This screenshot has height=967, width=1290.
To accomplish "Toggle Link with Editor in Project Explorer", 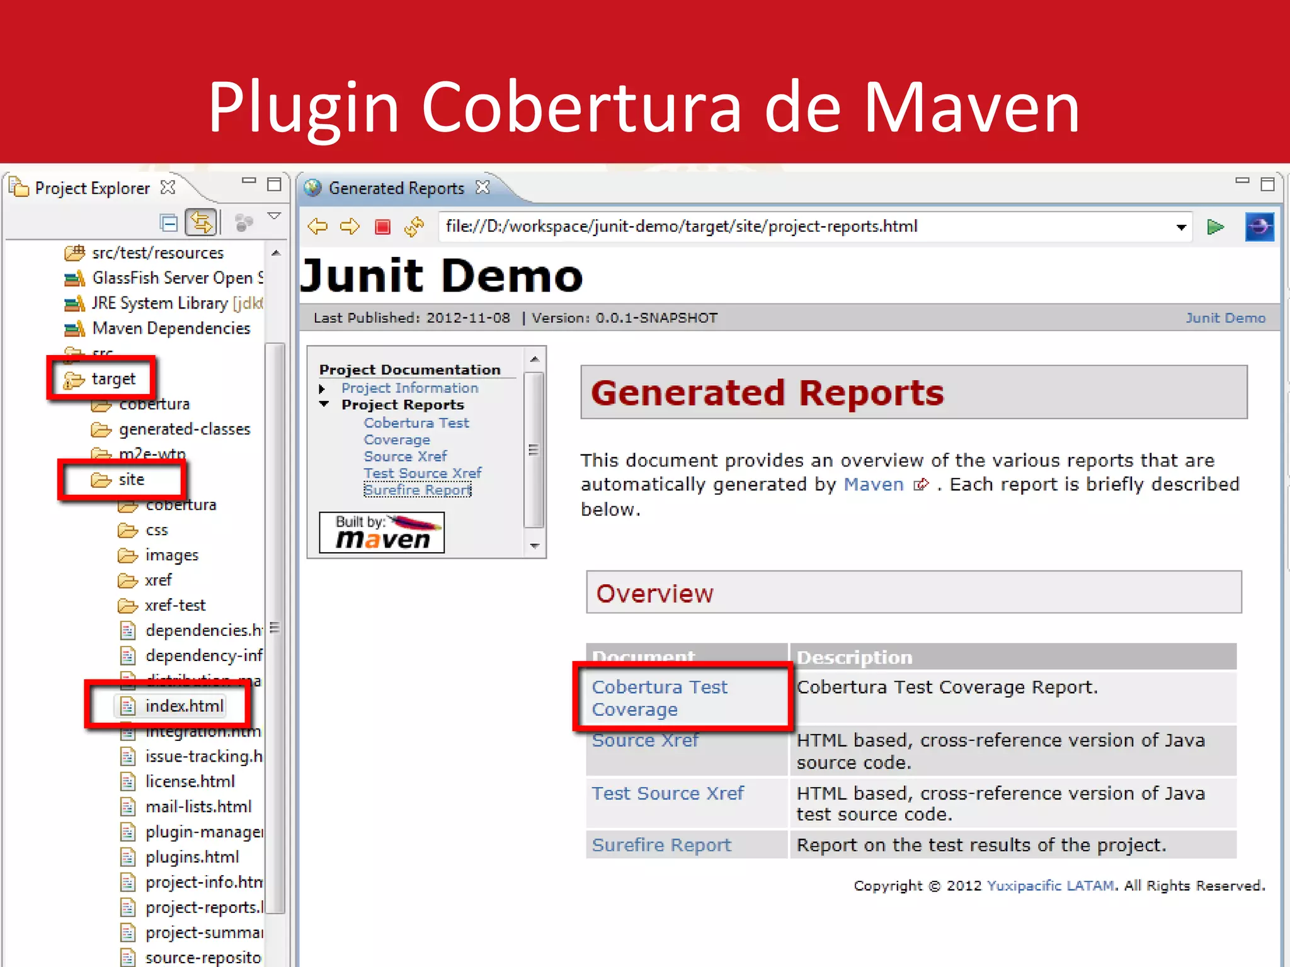I will (x=201, y=223).
